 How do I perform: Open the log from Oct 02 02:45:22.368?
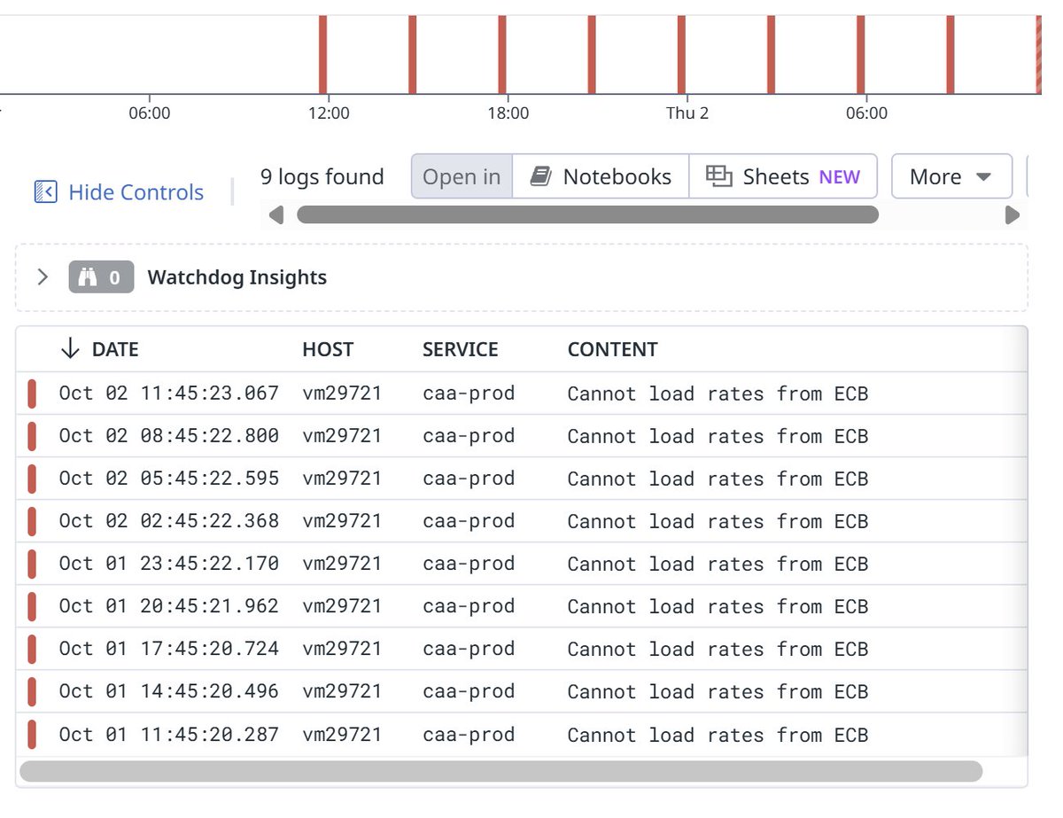522,521
